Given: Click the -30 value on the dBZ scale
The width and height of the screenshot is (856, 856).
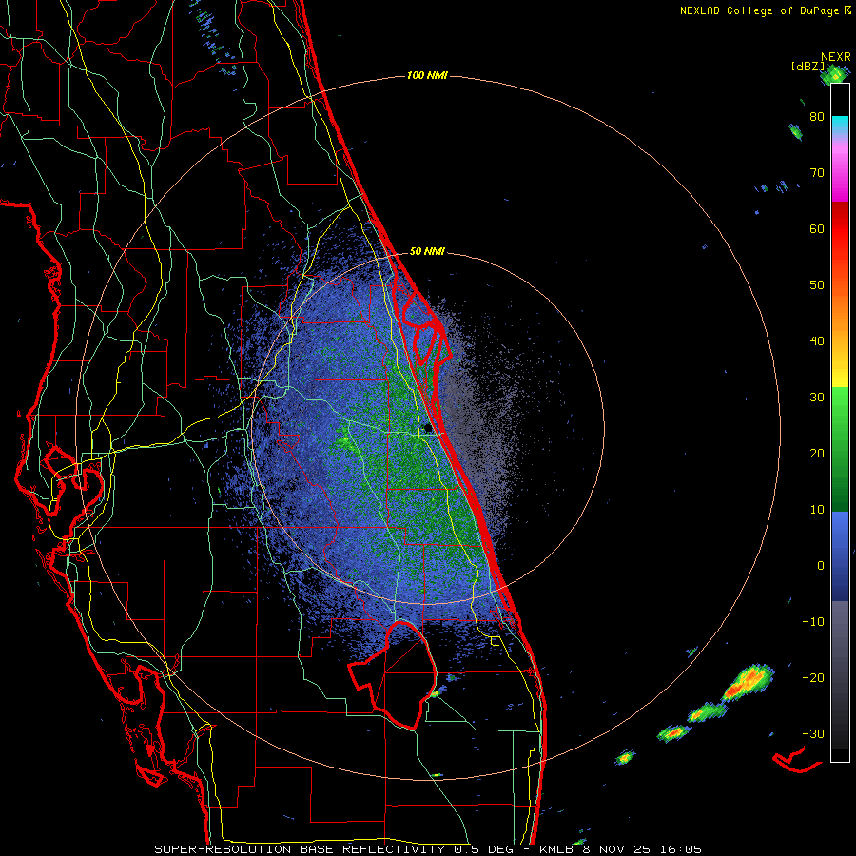Looking at the screenshot, I should click(x=813, y=733).
